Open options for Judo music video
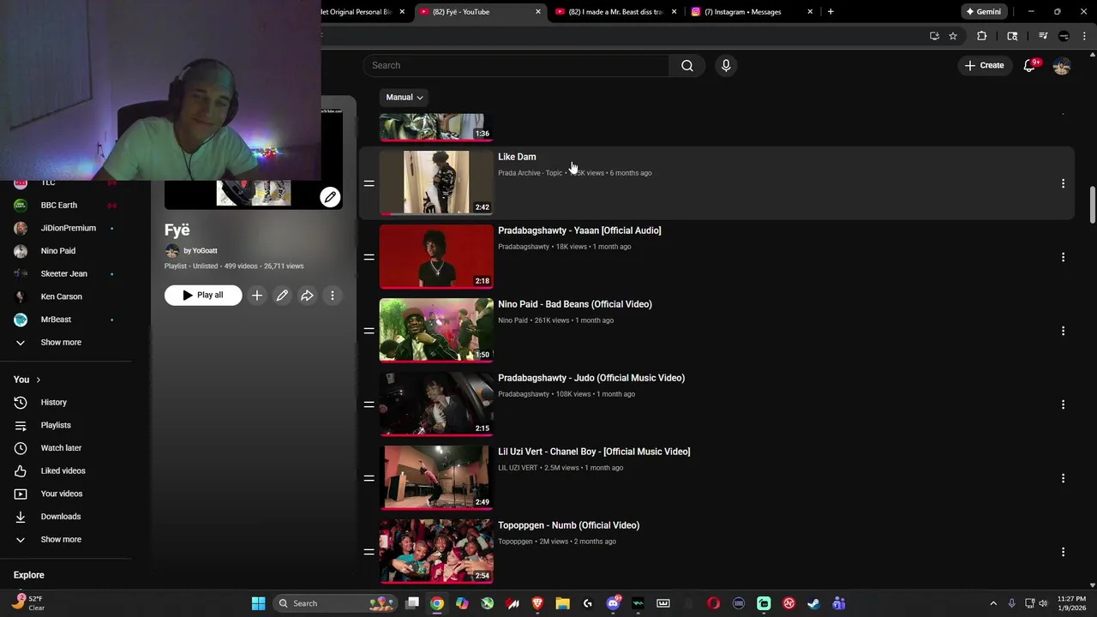Viewport: 1097px width, 617px height. (x=1063, y=404)
